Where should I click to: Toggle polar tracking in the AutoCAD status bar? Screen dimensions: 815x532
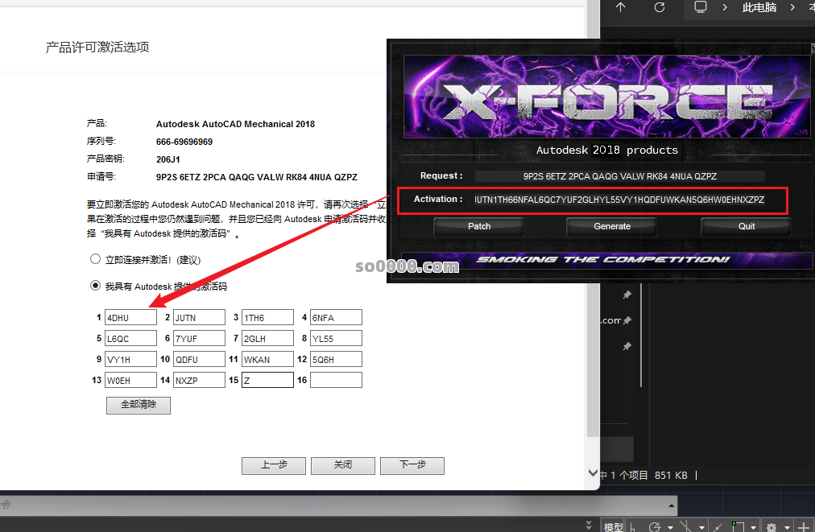[655, 526]
